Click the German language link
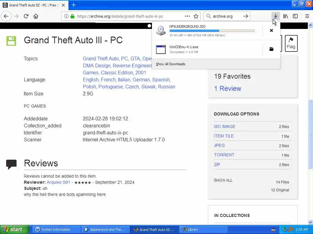The image size is (313, 234). point(141,80)
